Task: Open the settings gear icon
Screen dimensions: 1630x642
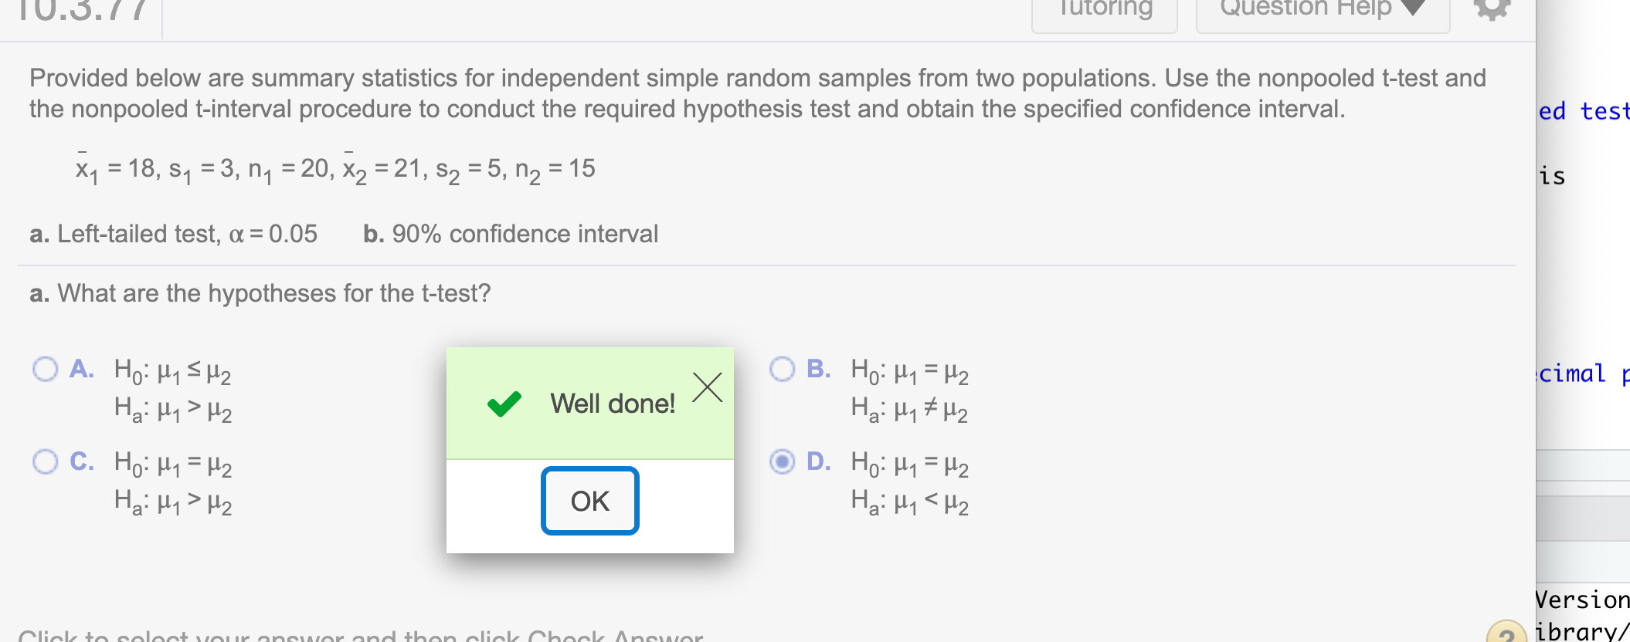Action: (1492, 8)
